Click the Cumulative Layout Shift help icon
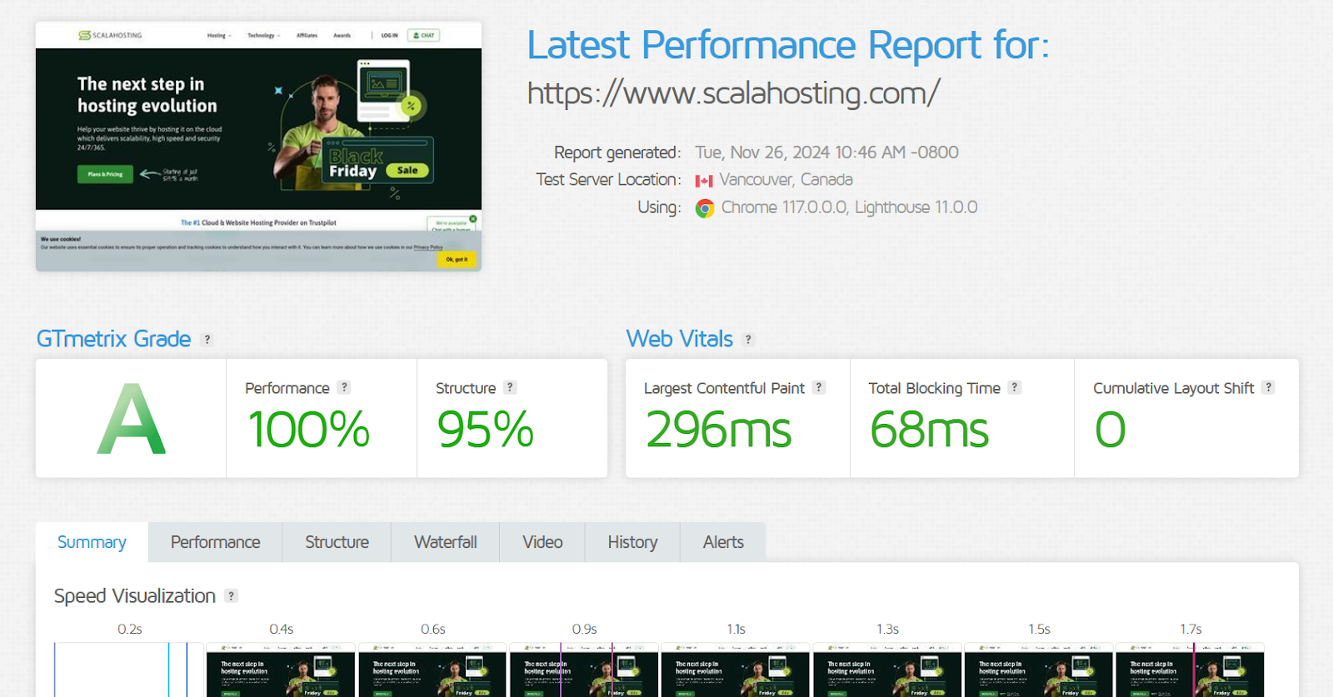The height and width of the screenshot is (697, 1333). click(x=1268, y=387)
